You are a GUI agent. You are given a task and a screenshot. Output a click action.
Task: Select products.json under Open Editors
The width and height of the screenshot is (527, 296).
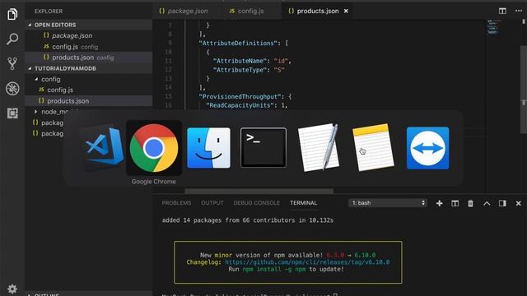tap(89, 58)
